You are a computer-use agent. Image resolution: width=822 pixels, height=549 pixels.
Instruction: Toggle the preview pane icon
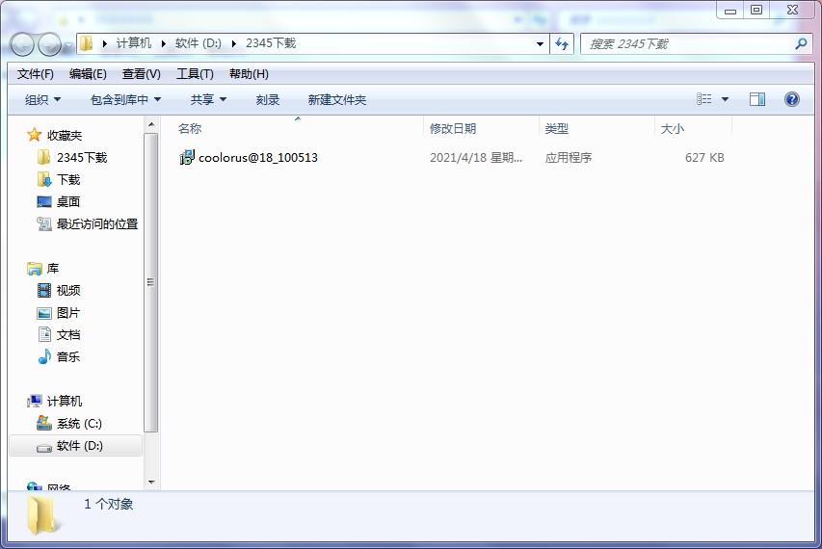(757, 99)
